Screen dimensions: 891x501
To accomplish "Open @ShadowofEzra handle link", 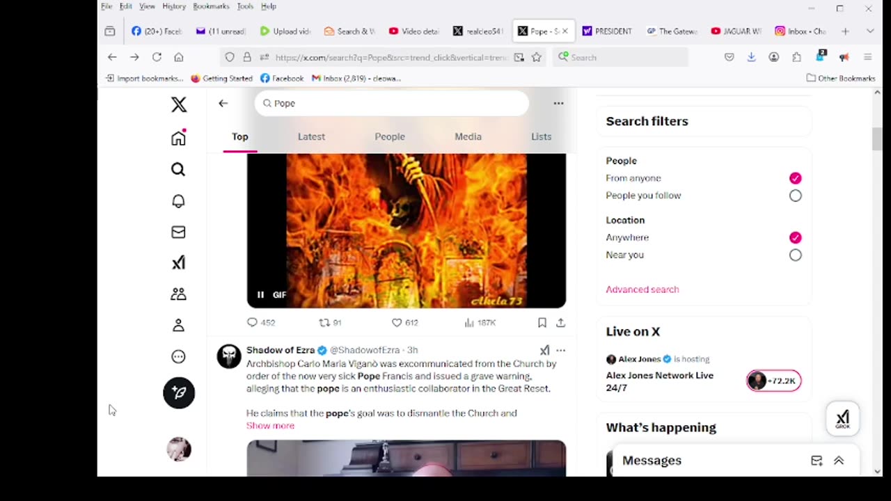I will tap(365, 350).
